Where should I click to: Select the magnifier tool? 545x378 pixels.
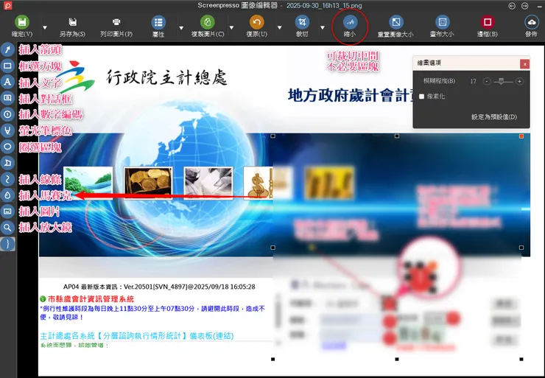[x=7, y=228]
